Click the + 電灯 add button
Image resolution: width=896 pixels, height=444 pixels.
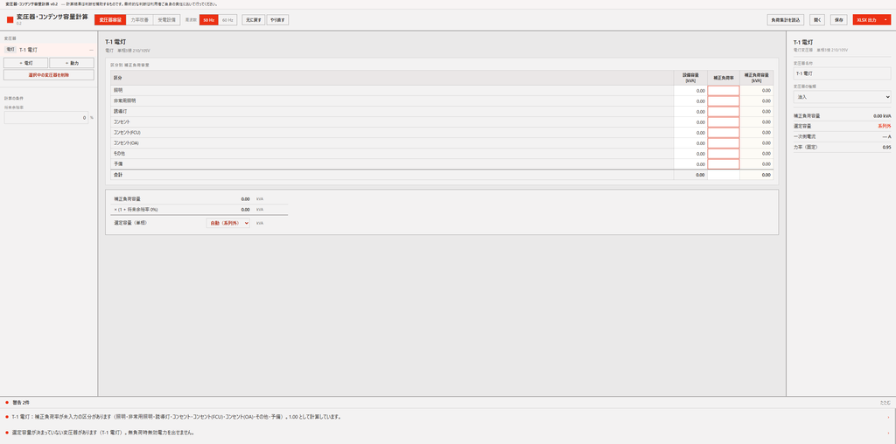point(25,63)
